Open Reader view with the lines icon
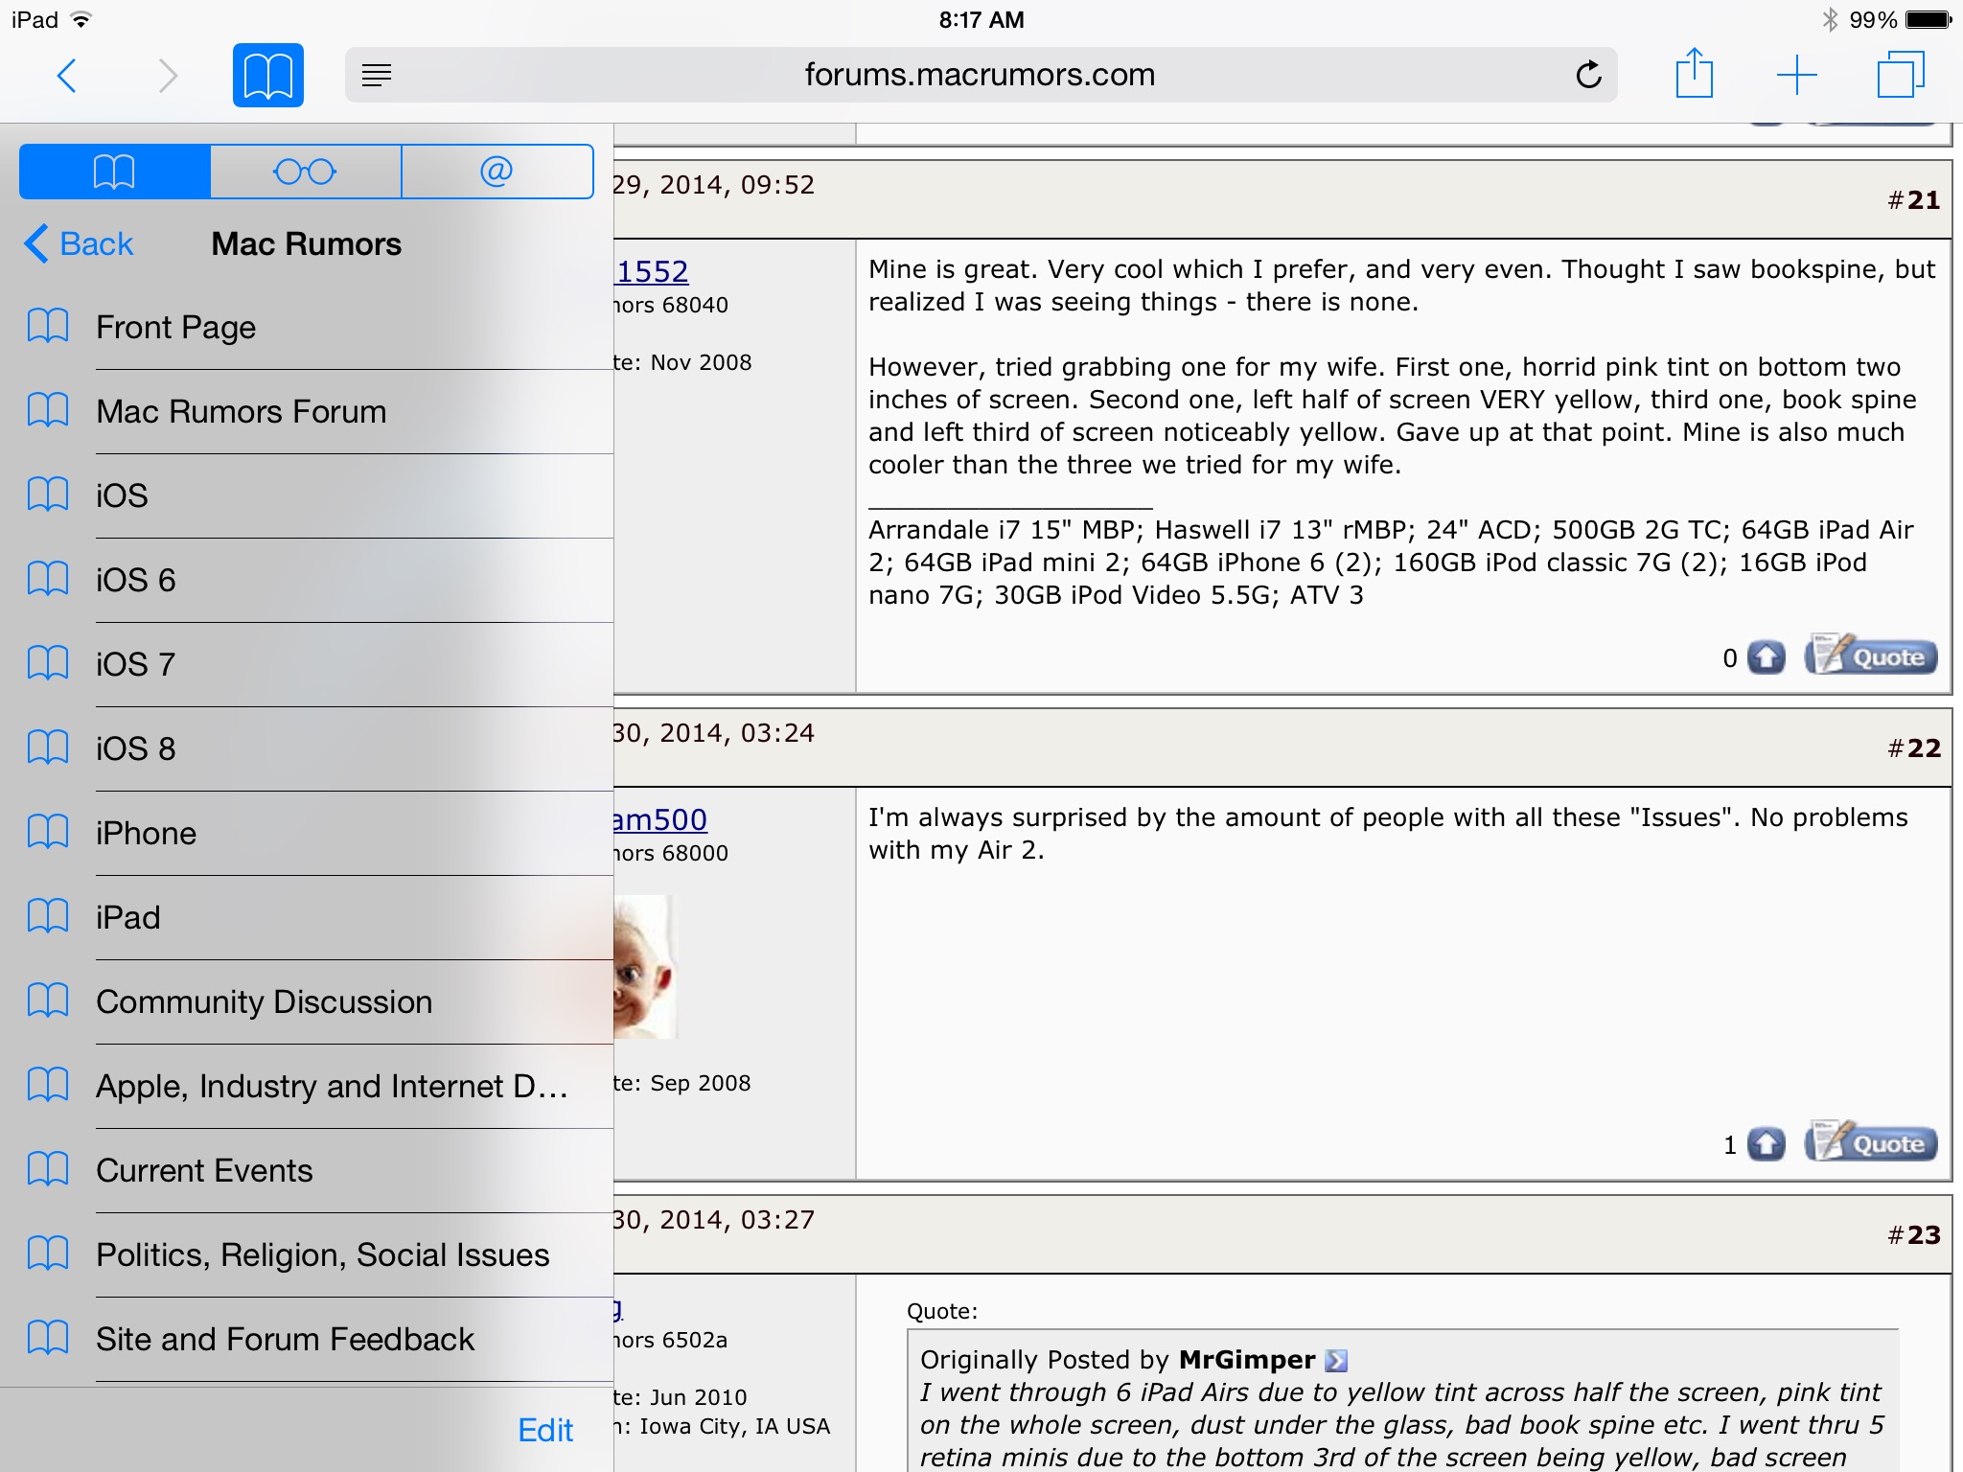1963x1472 pixels. point(377,75)
